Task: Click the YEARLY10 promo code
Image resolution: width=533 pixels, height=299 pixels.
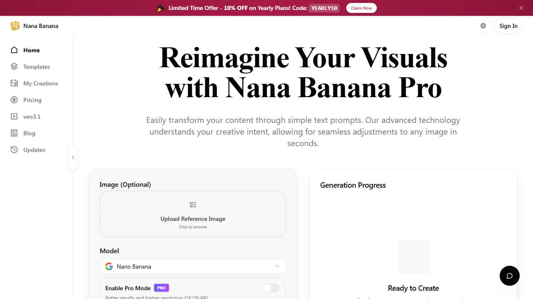Action: (324, 8)
